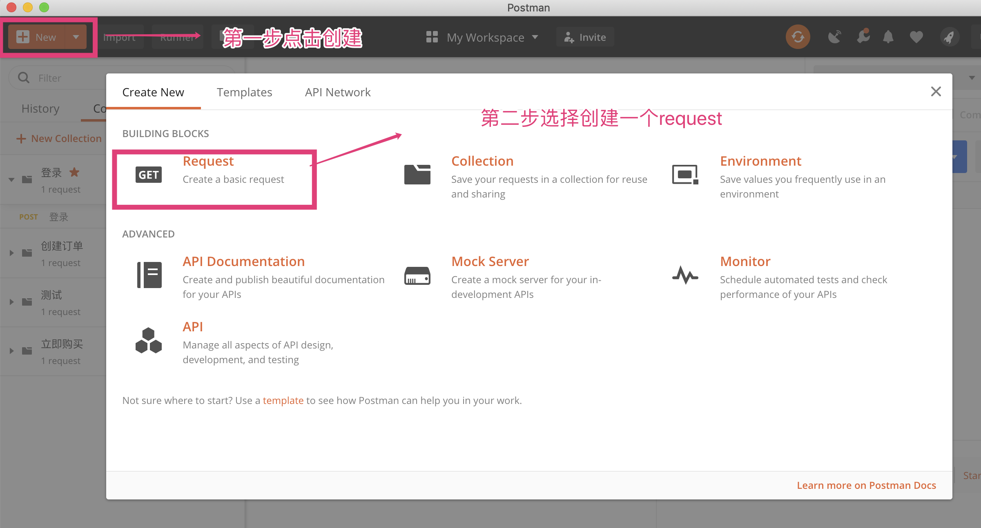
Task: Expand the 创建订单 collection
Action: coord(11,253)
